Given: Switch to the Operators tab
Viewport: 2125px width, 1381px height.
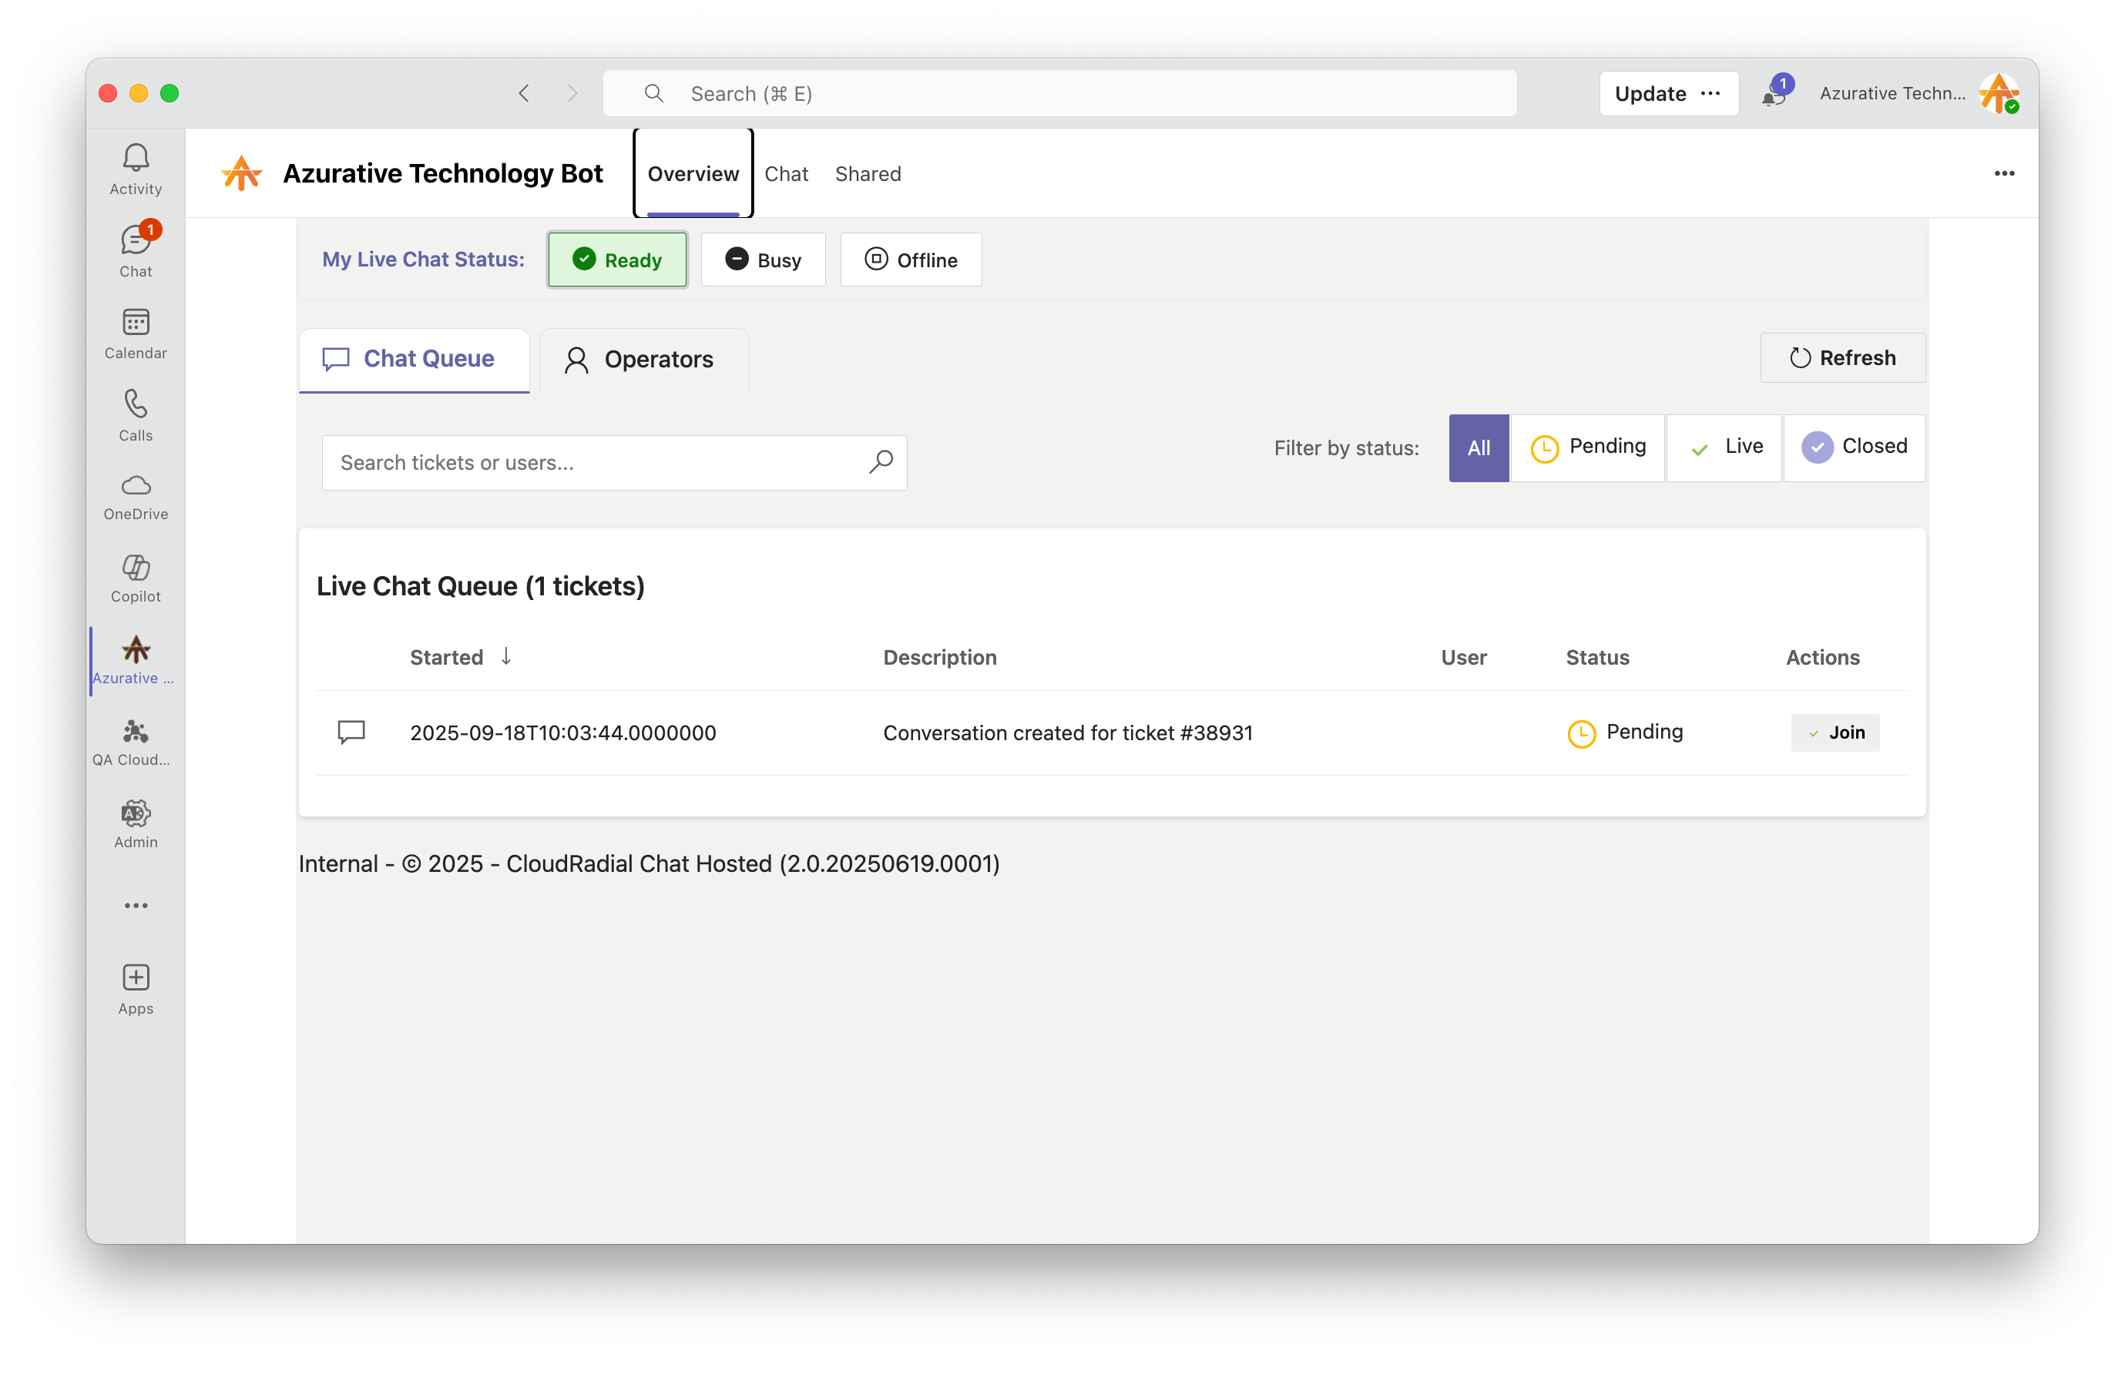Looking at the screenshot, I should pyautogui.click(x=641, y=360).
